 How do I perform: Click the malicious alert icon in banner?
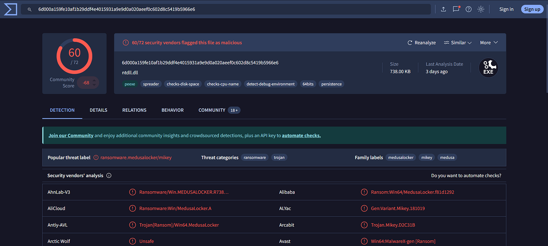tap(126, 43)
